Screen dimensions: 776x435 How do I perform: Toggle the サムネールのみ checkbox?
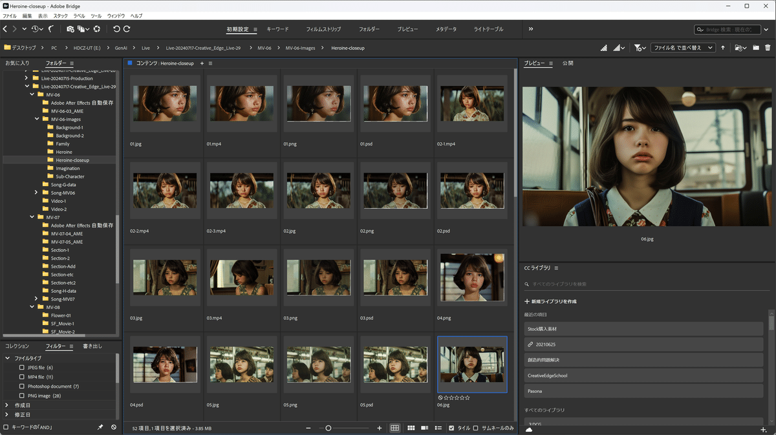tap(476, 428)
